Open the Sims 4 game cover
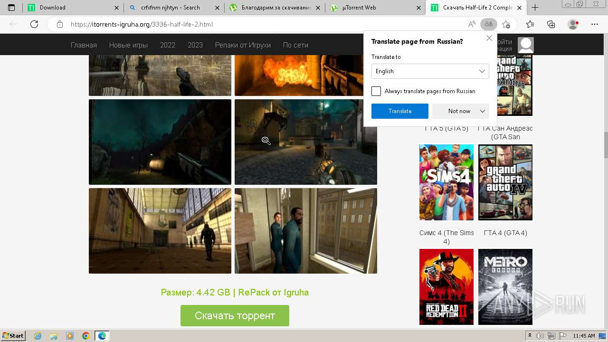Image resolution: width=608 pixels, height=342 pixels. [x=446, y=182]
